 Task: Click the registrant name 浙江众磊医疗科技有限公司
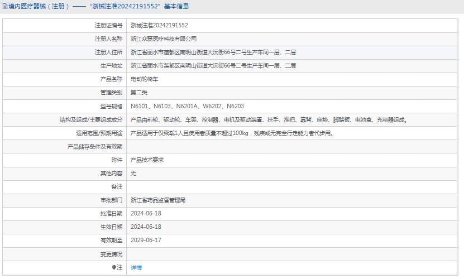click(x=164, y=39)
